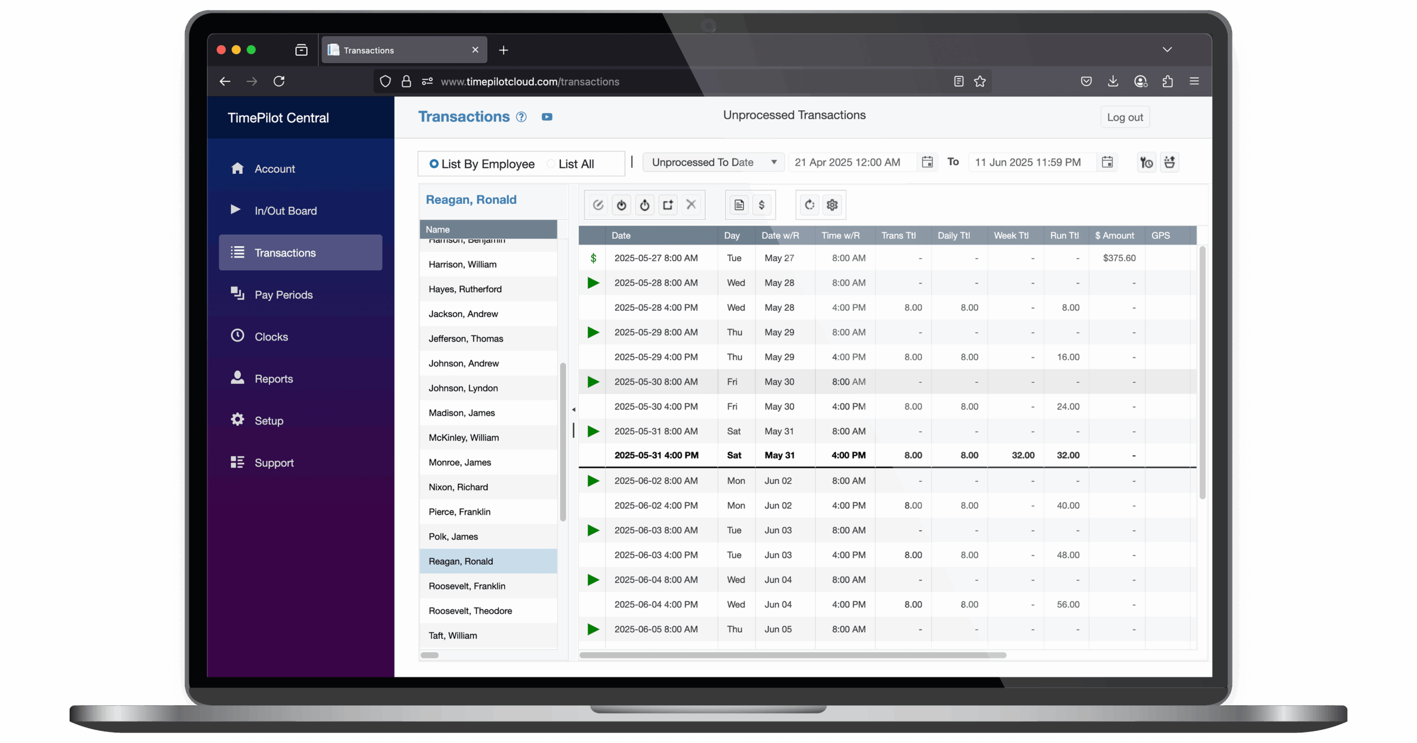1417x743 pixels.
Task: Click the horizontal scrollbar under transactions table
Action: tap(792, 655)
